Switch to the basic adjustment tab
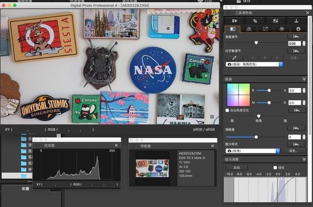The width and height of the screenshot is (313, 207). 233,29
